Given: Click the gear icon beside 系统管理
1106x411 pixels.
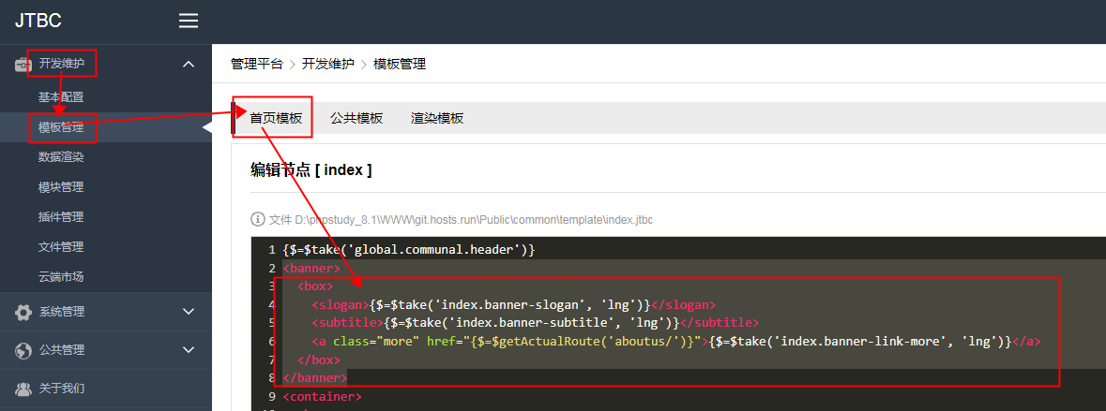Looking at the screenshot, I should [23, 312].
